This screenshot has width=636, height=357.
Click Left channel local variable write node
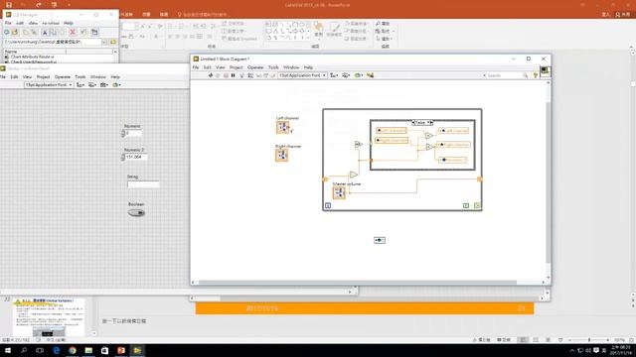pos(453,131)
